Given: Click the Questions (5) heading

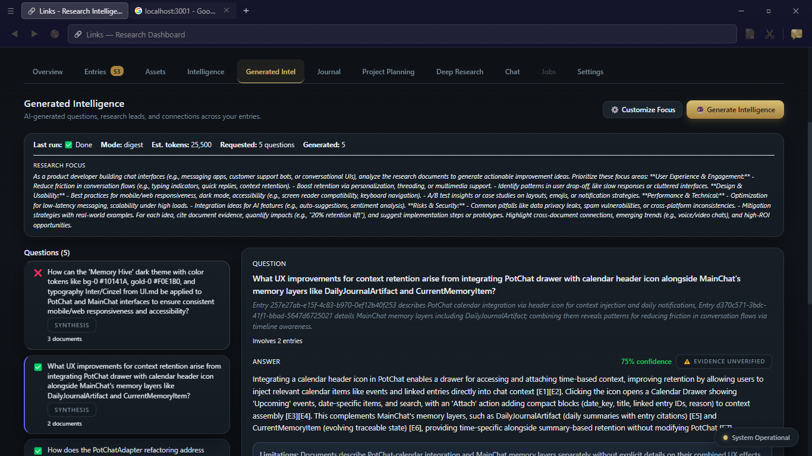Looking at the screenshot, I should (47, 253).
